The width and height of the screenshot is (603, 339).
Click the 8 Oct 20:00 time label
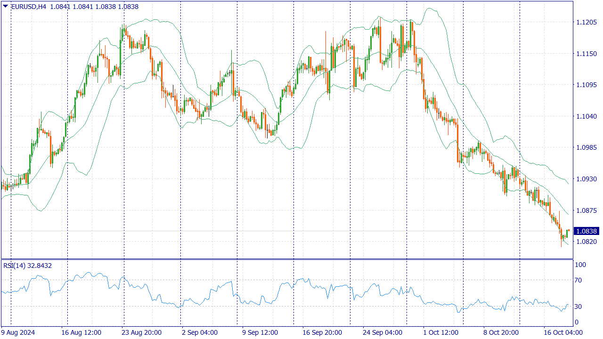pos(501,332)
